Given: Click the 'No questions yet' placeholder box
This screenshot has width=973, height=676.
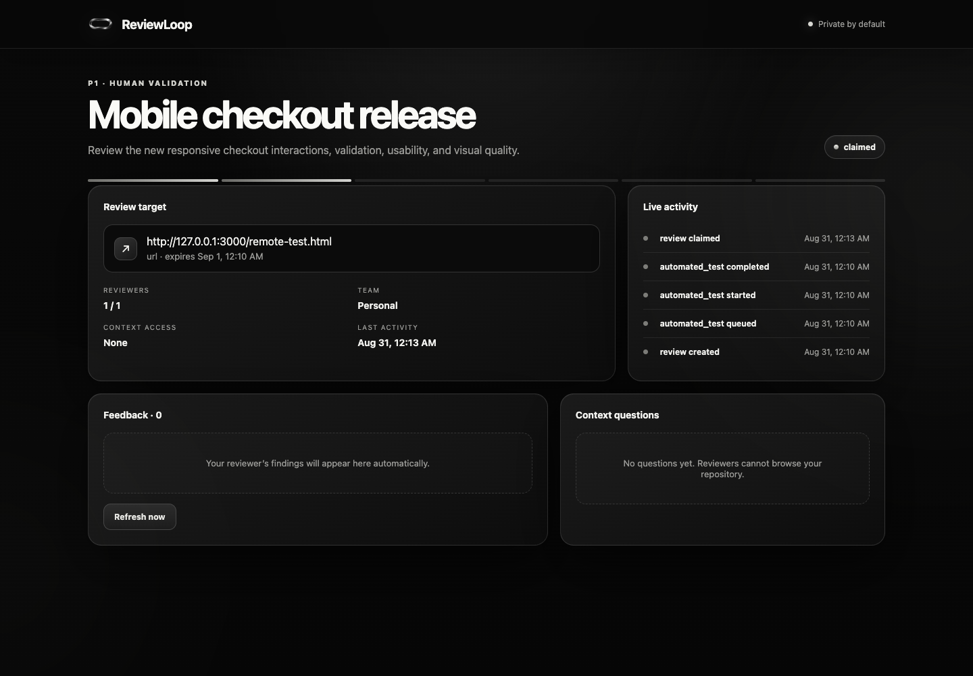Looking at the screenshot, I should pyautogui.click(x=722, y=469).
